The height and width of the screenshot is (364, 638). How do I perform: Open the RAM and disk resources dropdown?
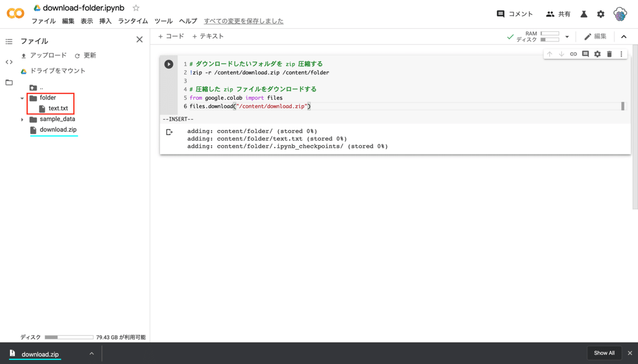coord(567,36)
